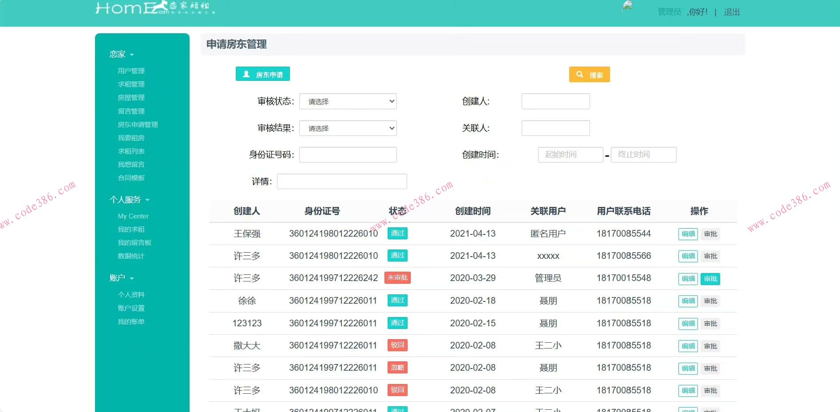Click 退出 to log out
Viewport: 840px width, 412px height.
(732, 12)
